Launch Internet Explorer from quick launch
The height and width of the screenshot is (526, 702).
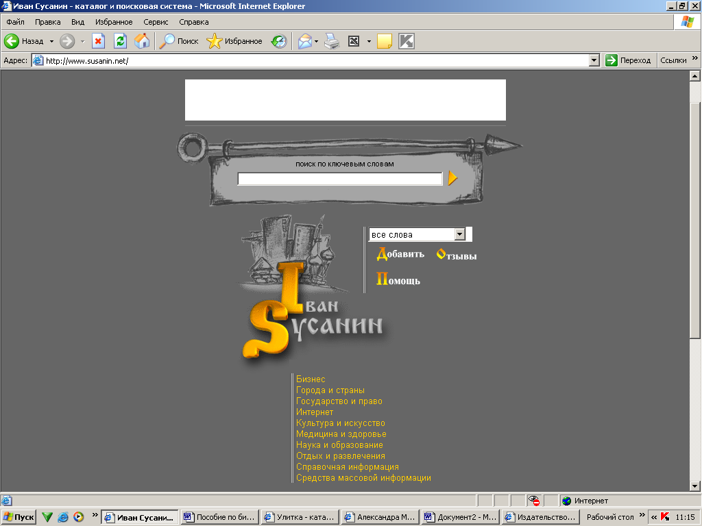[x=63, y=517]
